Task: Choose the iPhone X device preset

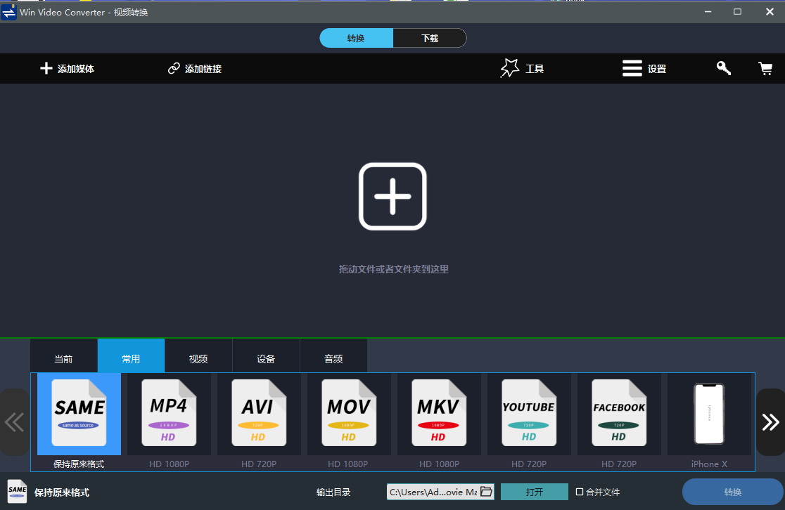Action: 709,422
